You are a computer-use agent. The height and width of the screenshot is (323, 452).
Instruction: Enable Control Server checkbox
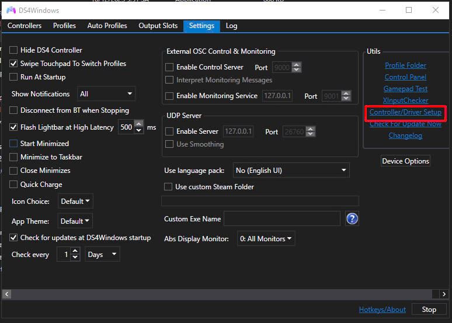[169, 67]
